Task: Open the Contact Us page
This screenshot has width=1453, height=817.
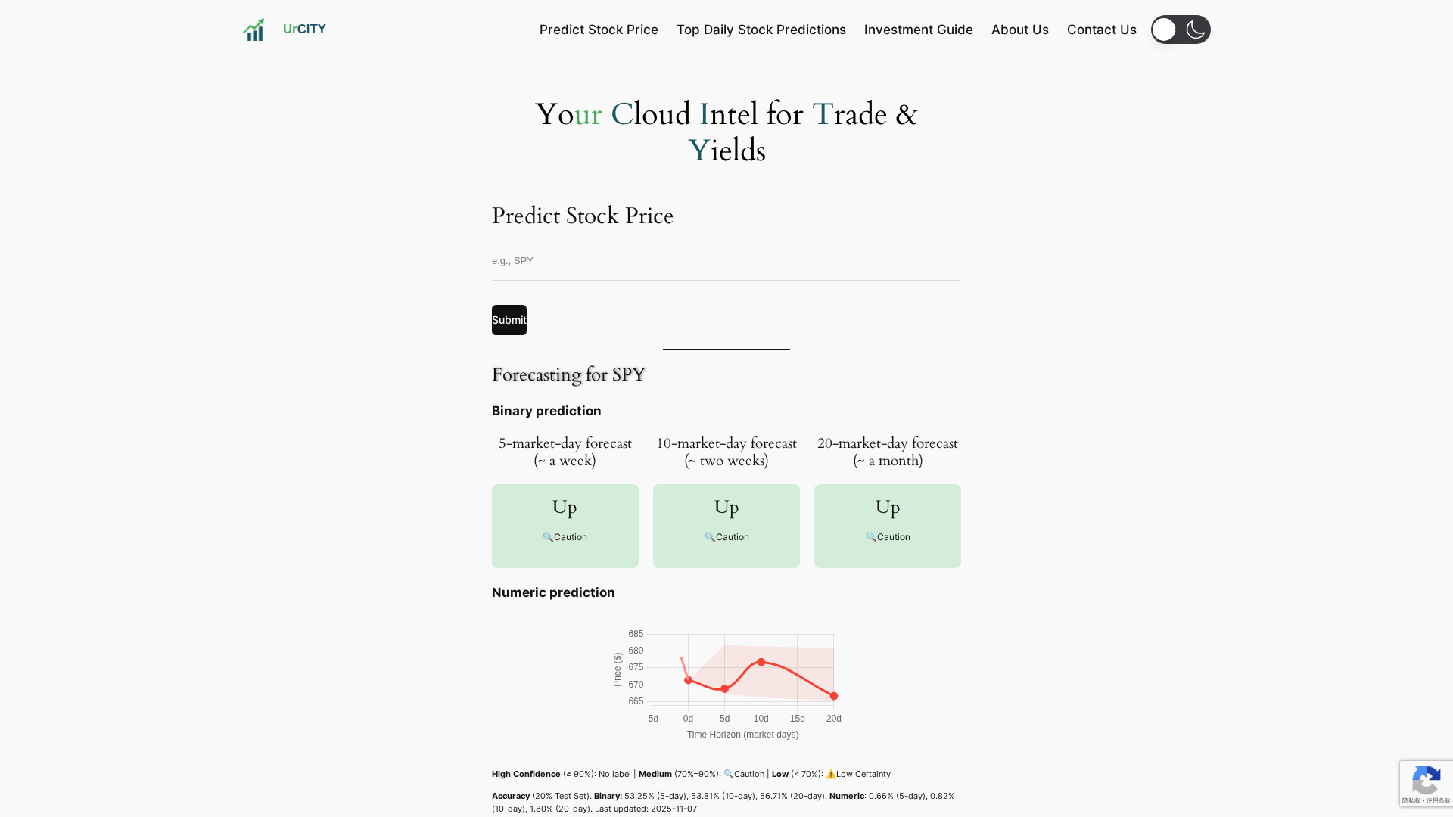Action: [x=1101, y=30]
